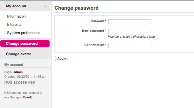Open the admin login link
Screen dimensions: 194x108
coord(18,72)
